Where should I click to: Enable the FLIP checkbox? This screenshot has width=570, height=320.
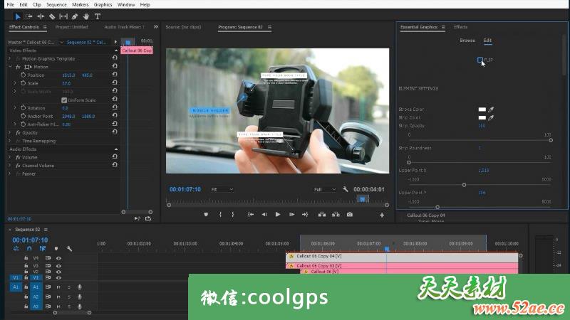tap(480, 60)
